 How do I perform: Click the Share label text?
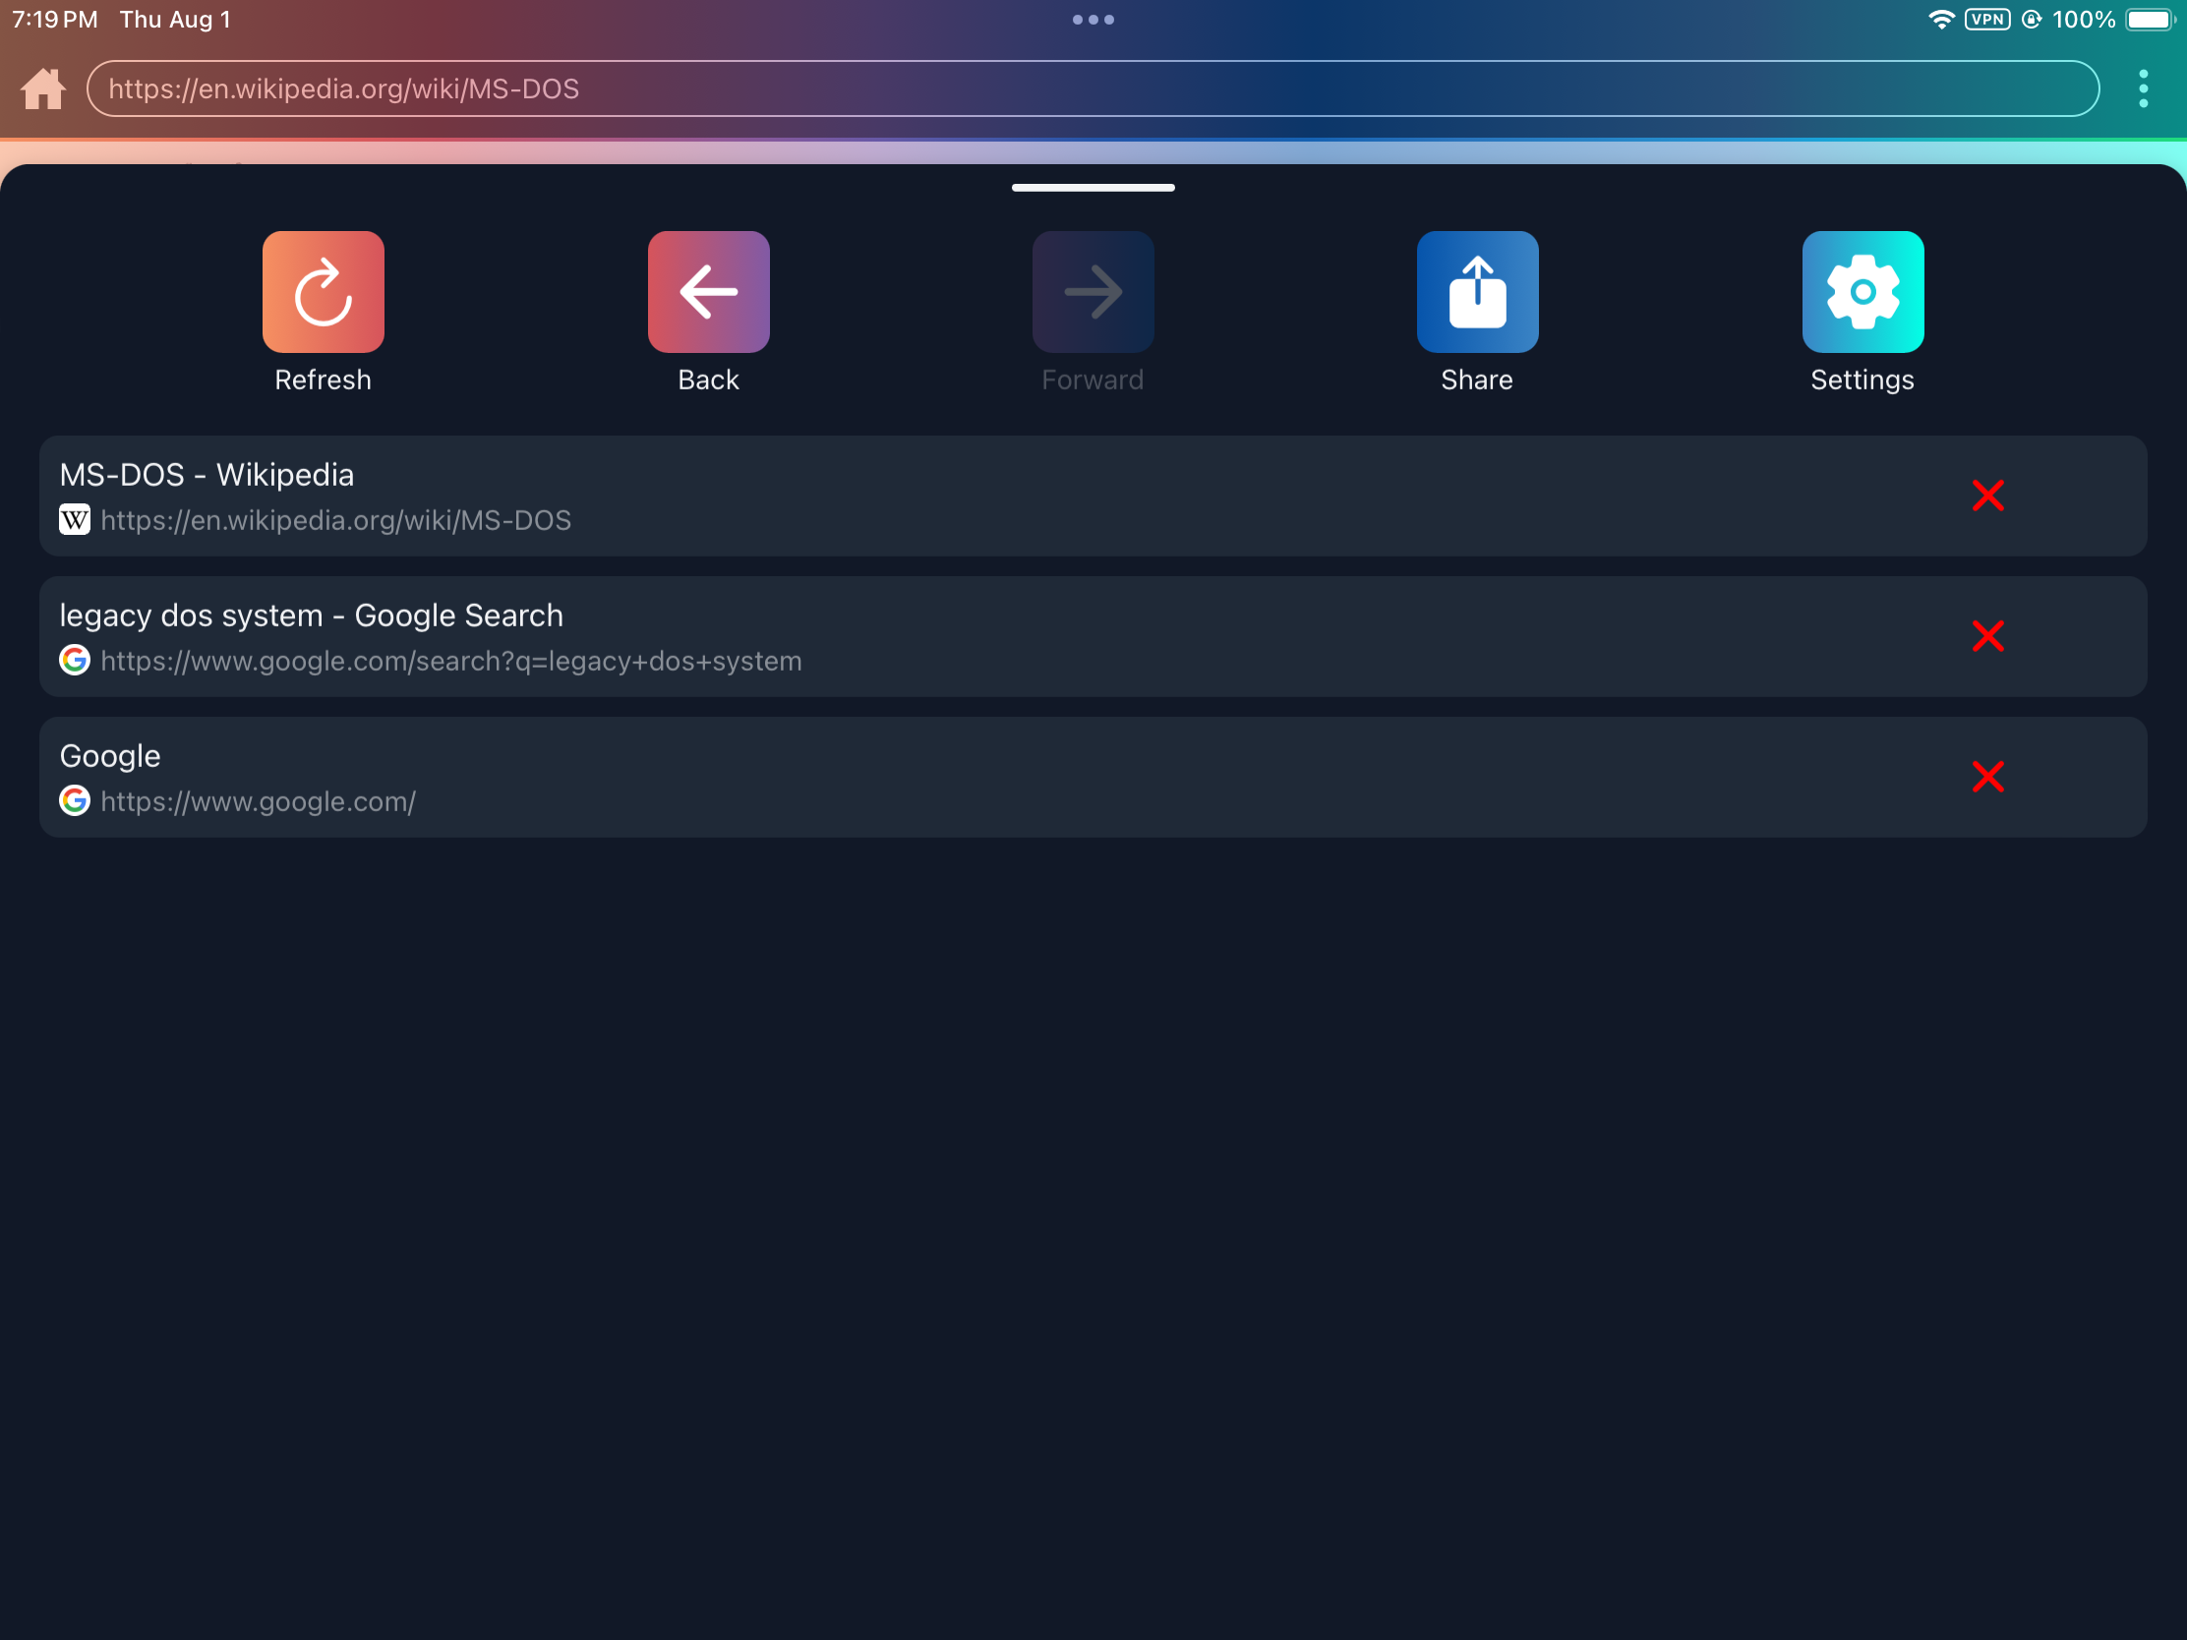click(x=1477, y=381)
